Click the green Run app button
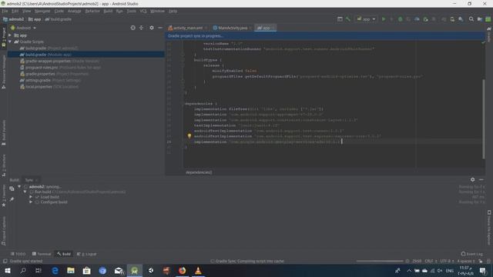The image size is (493, 277). (384, 19)
